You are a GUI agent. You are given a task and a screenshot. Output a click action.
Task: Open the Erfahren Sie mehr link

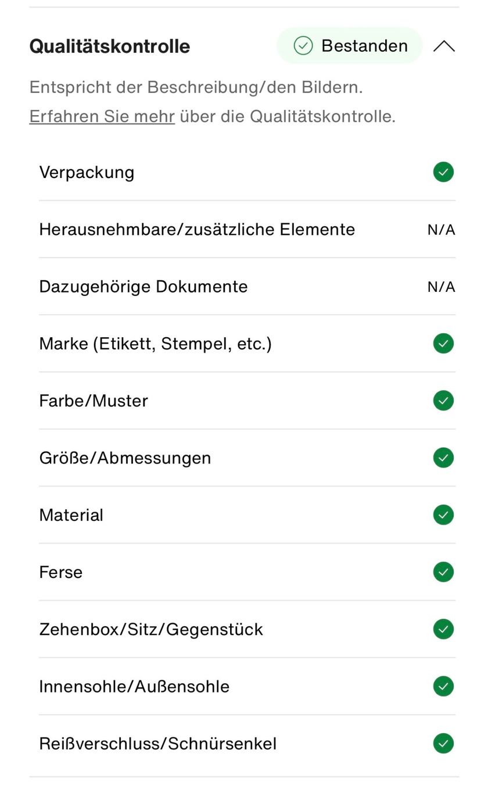point(102,116)
